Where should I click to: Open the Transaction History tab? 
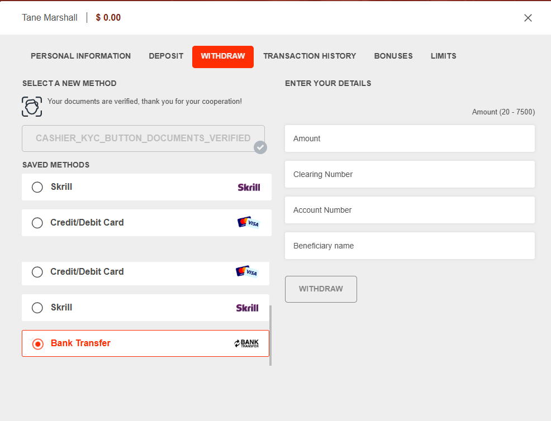[x=310, y=56]
